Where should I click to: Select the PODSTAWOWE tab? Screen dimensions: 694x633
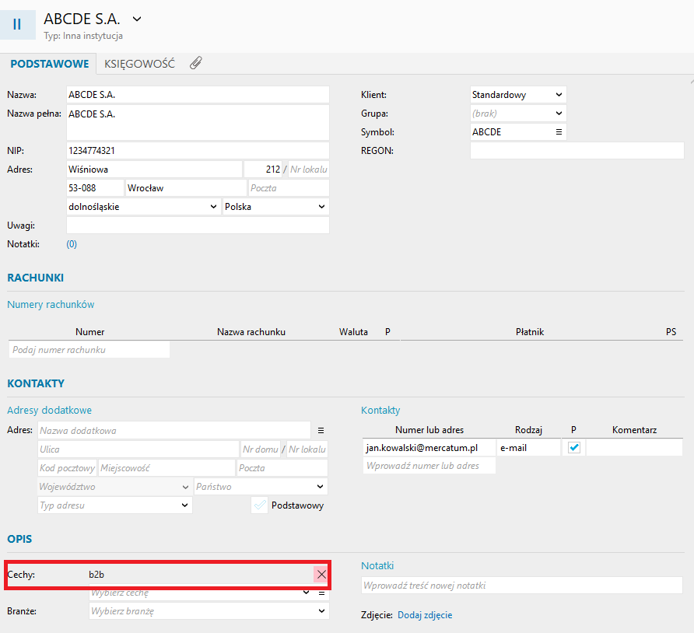point(48,64)
